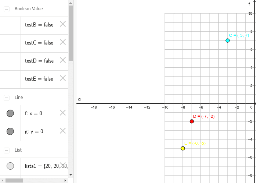Delete the testE boolean row
Image resolution: width=257 pixels, height=184 pixels.
click(x=63, y=78)
